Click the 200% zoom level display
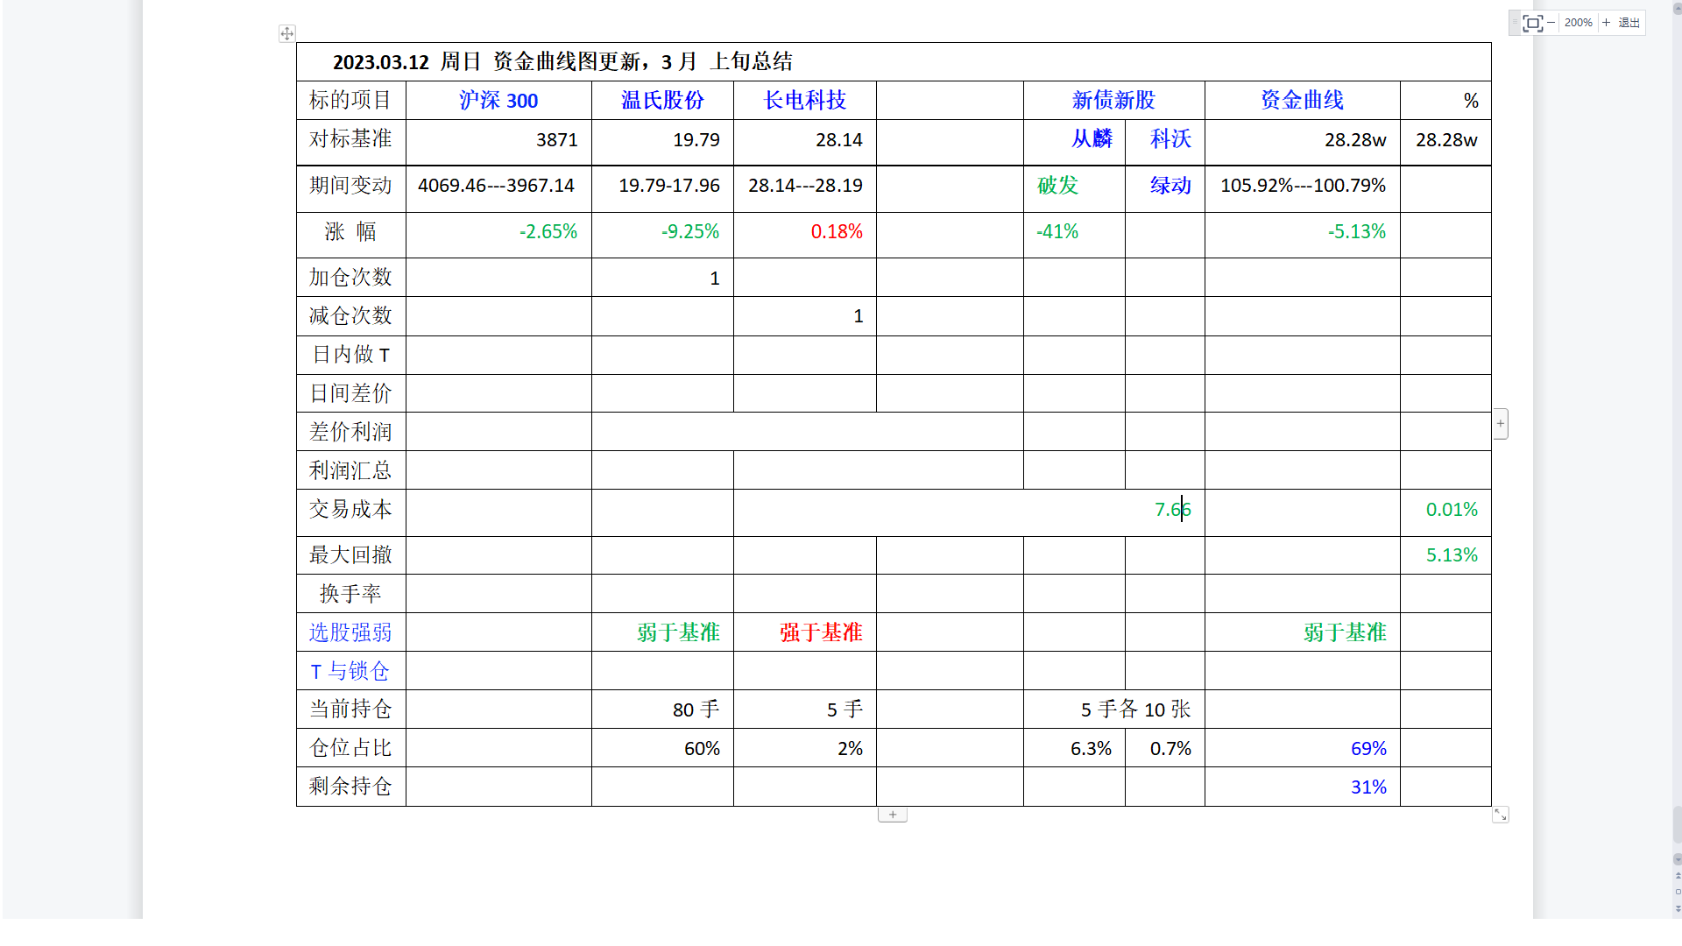The width and height of the screenshot is (1682, 946). (x=1578, y=23)
